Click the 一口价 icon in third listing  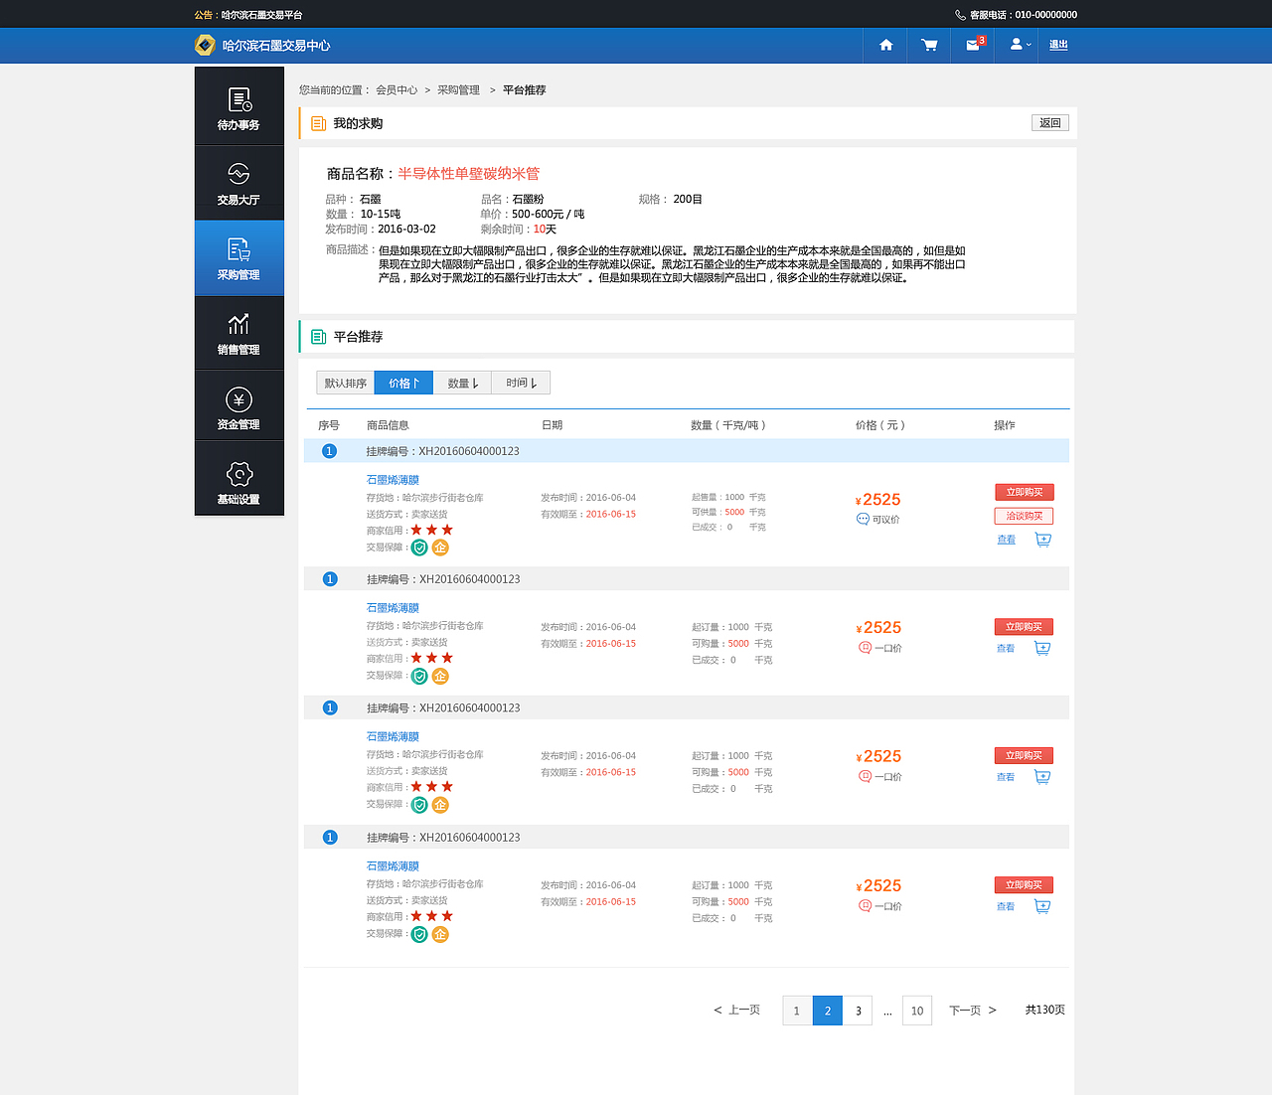[865, 777]
